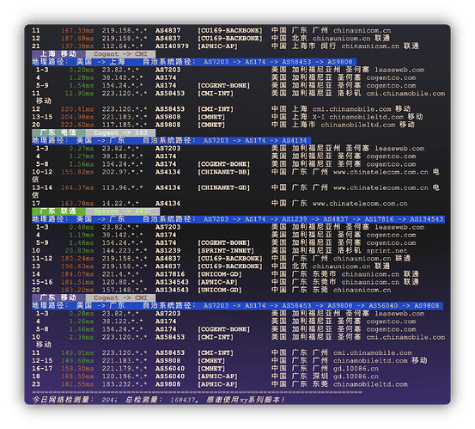
Task: Click the 广东 移动 section header label
Action: [58, 297]
